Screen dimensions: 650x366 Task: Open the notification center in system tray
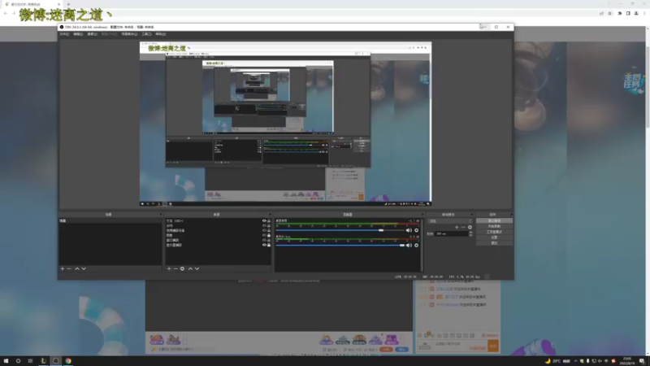[642, 361]
